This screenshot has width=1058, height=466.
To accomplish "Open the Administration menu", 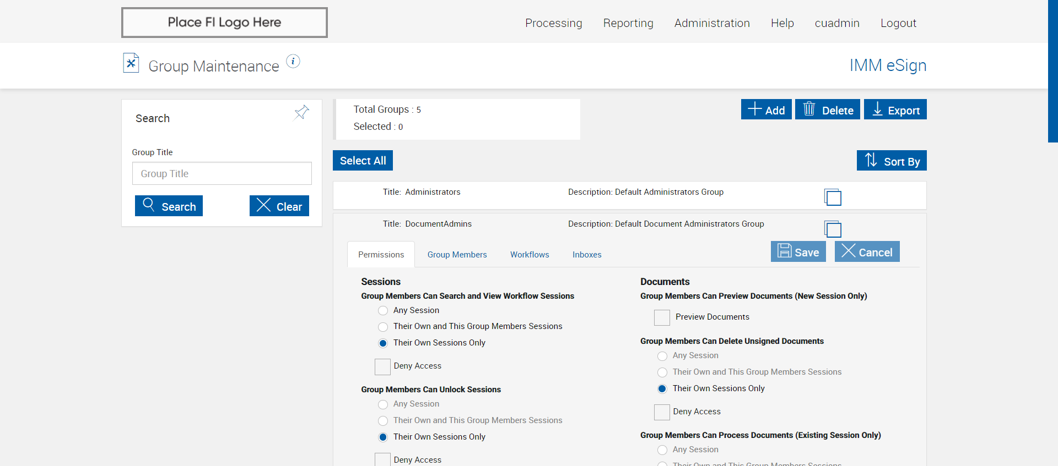I will [711, 23].
